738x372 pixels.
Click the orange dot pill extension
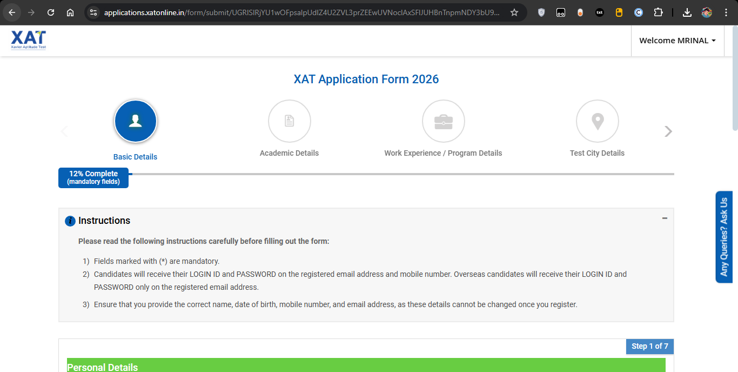click(x=580, y=12)
